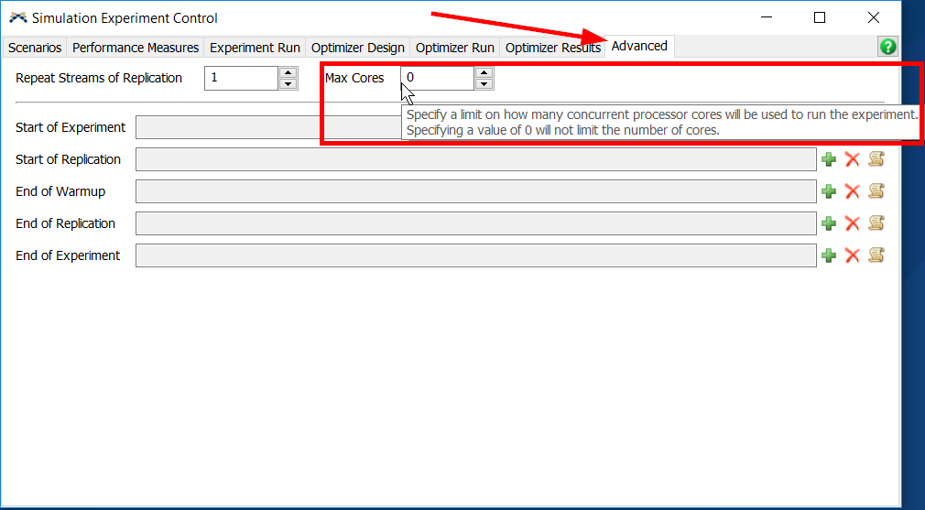The width and height of the screenshot is (925, 510).
Task: Maximize the Simulation Experiment Control window
Action: (820, 17)
